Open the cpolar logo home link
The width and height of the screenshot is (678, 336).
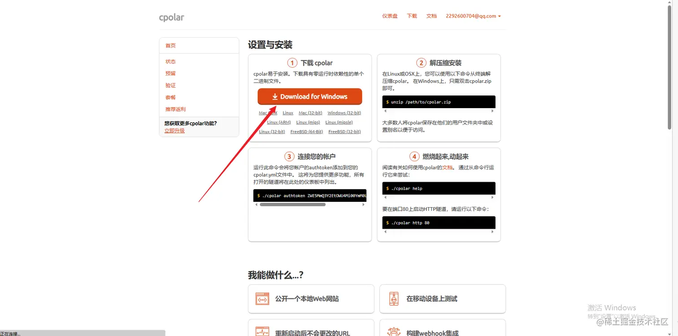[171, 17]
